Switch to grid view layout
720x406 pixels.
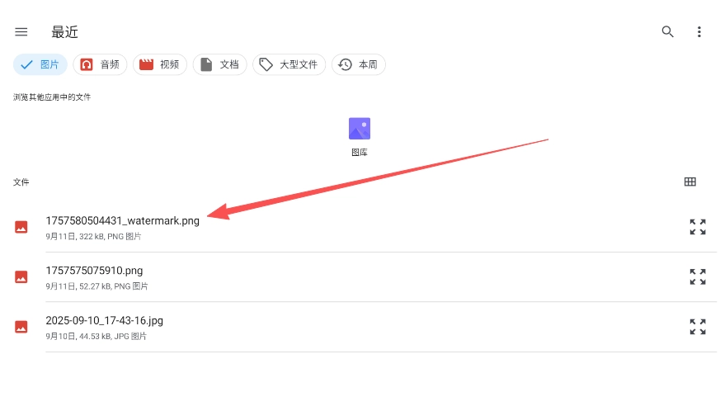coord(690,182)
